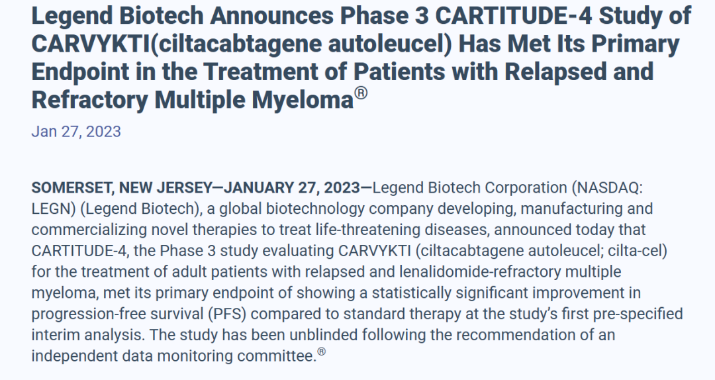Click the words interim analysis in paragraph

tap(88, 335)
